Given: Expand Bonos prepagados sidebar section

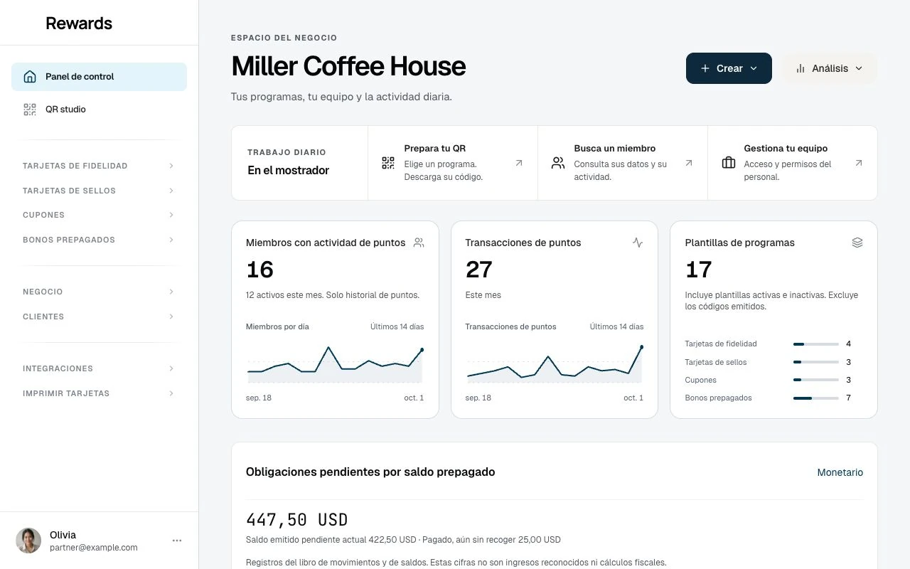Looking at the screenshot, I should (x=99, y=240).
